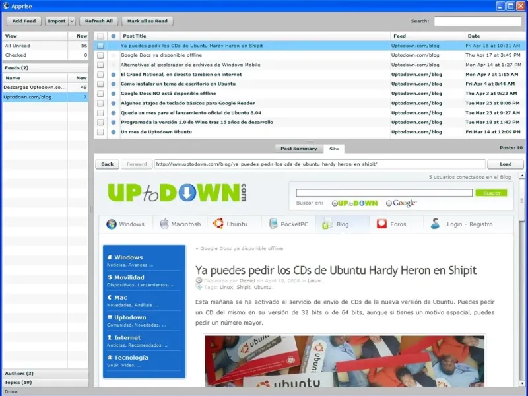Click the website search text box

pos(384,193)
